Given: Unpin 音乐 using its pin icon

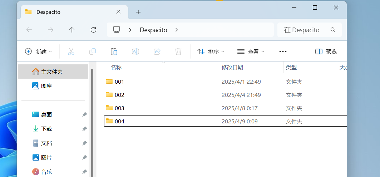Looking at the screenshot, I should pyautogui.click(x=84, y=172).
